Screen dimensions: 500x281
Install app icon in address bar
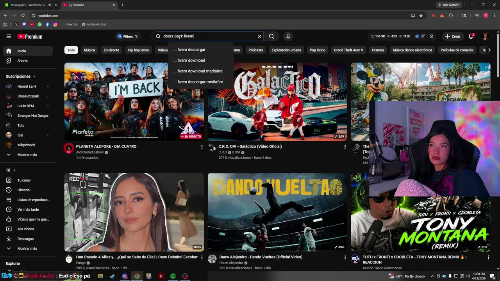pyautogui.click(x=413, y=16)
